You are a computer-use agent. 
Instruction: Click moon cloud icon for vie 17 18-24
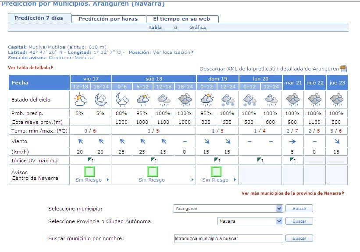point(101,99)
